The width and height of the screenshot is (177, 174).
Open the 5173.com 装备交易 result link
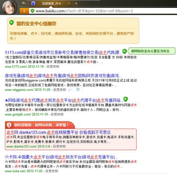point(63,52)
